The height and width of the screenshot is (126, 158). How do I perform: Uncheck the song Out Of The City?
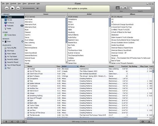(x=28, y=71)
